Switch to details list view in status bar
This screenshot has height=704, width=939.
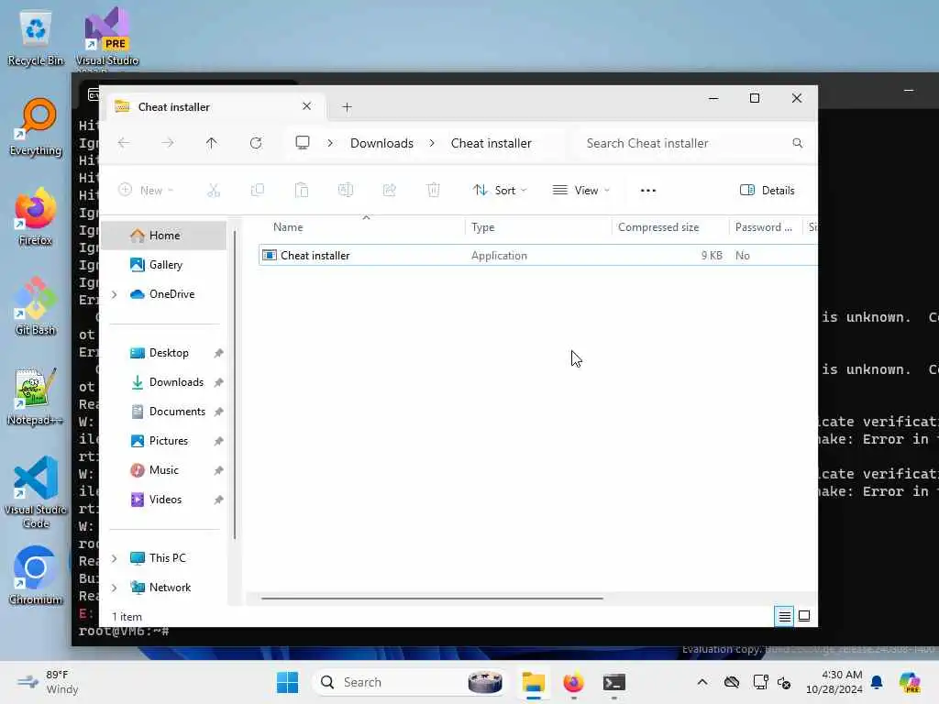click(785, 616)
